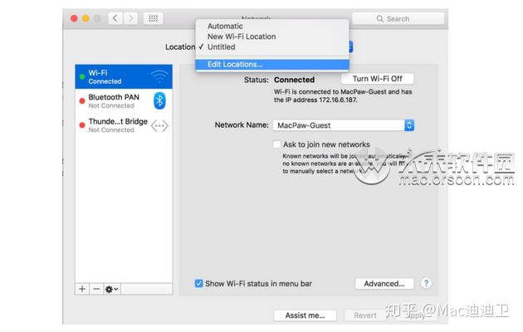The height and width of the screenshot is (332, 523).
Task: Show all preferences grid icon
Action: coord(153,18)
